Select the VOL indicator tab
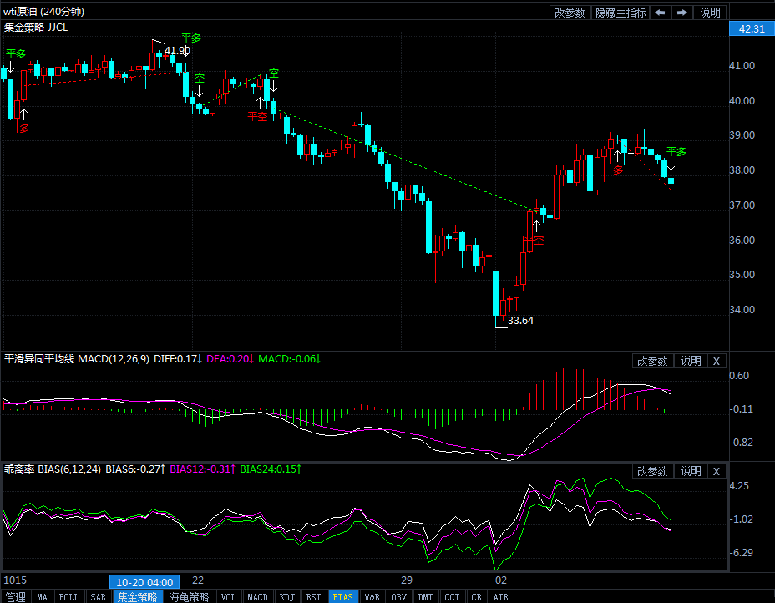Screen dimensions: 775x603 coord(228,597)
